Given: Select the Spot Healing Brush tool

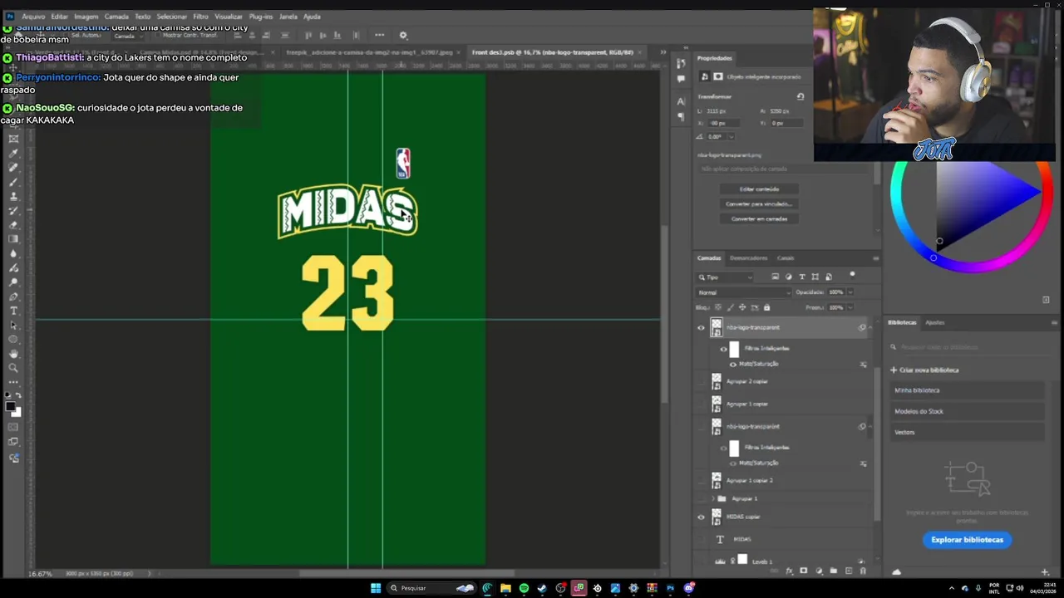Looking at the screenshot, I should click(x=13, y=167).
